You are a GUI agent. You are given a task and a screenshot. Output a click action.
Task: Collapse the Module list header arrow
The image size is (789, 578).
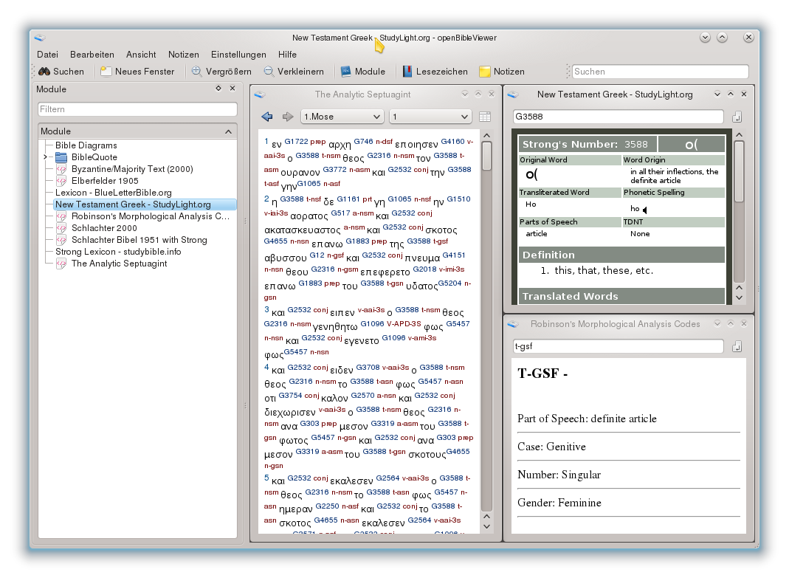(x=229, y=131)
